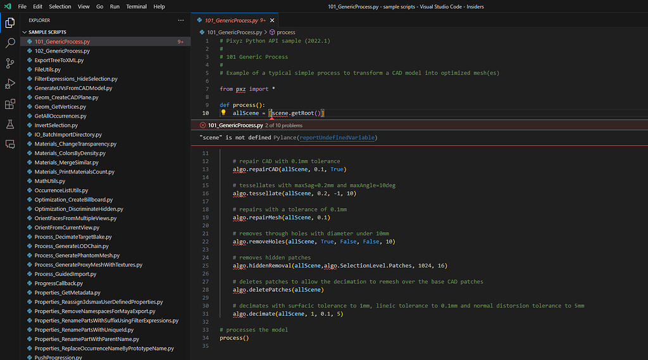Click the 101_GenericProcess.py breadcrumb file name
The height and width of the screenshot is (360, 648).
[234, 32]
